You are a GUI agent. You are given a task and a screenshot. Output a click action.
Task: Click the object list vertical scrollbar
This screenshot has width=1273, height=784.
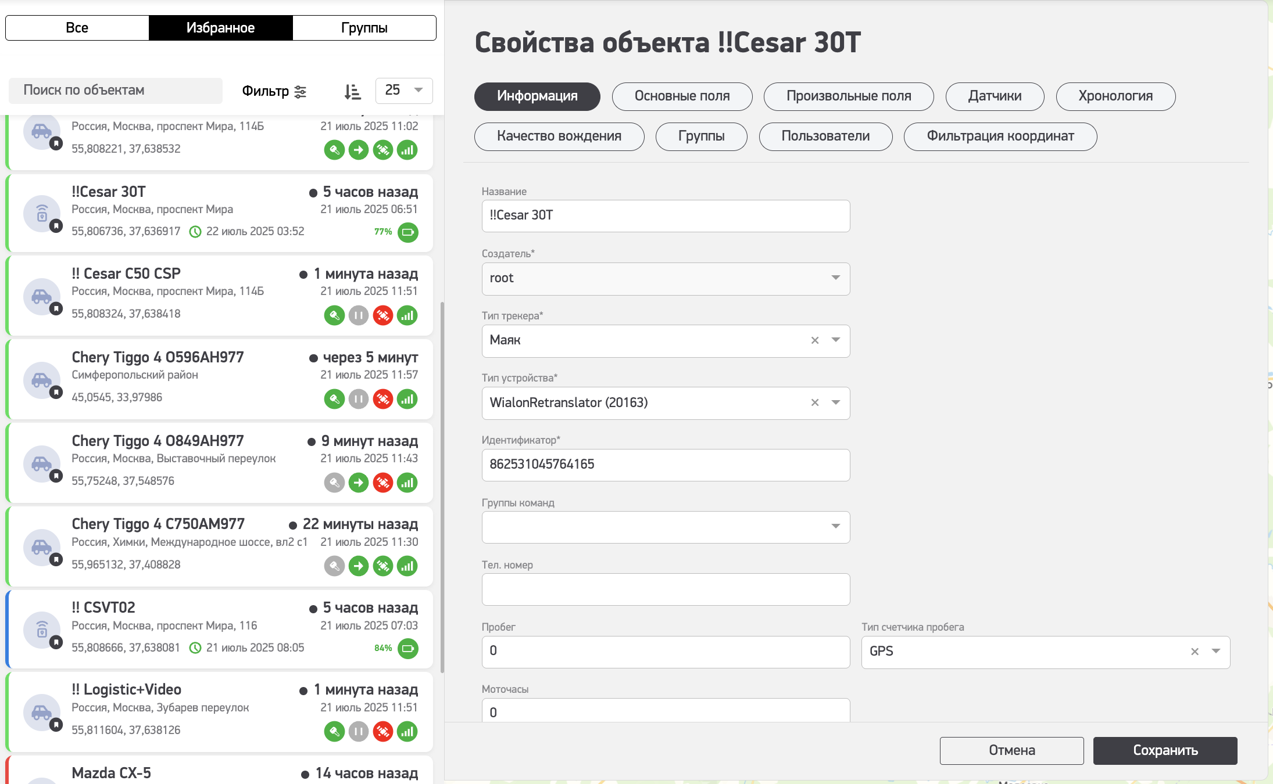pos(442,487)
